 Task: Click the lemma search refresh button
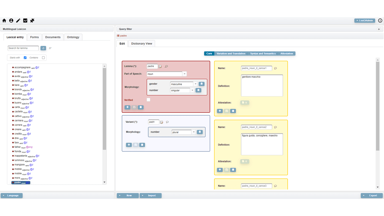pyautogui.click(x=43, y=48)
